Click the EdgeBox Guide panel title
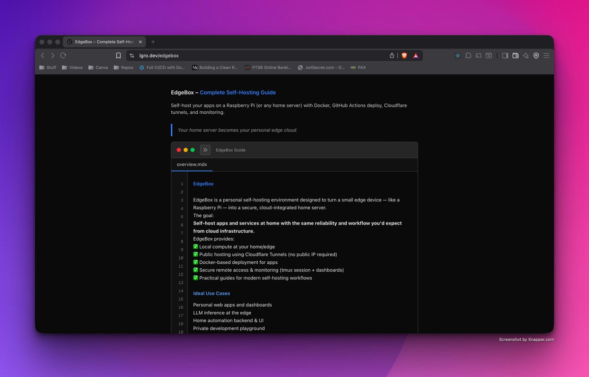 click(x=231, y=150)
